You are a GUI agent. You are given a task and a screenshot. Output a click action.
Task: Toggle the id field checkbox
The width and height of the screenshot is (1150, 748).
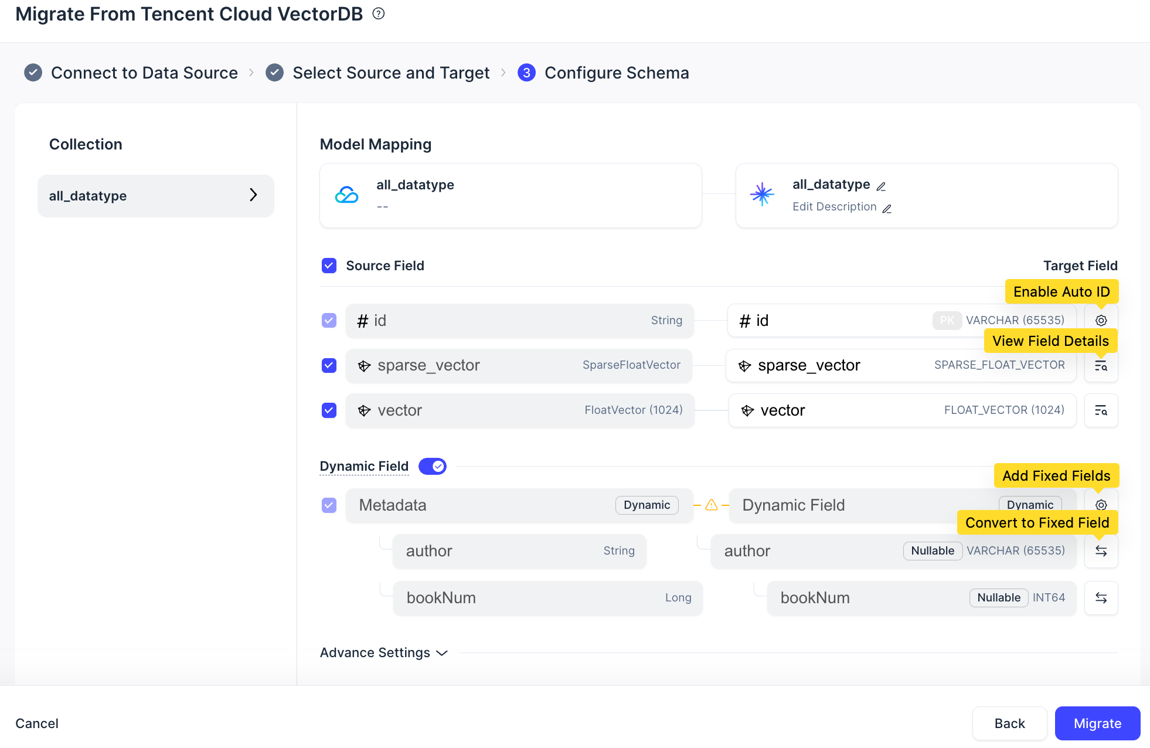(329, 321)
